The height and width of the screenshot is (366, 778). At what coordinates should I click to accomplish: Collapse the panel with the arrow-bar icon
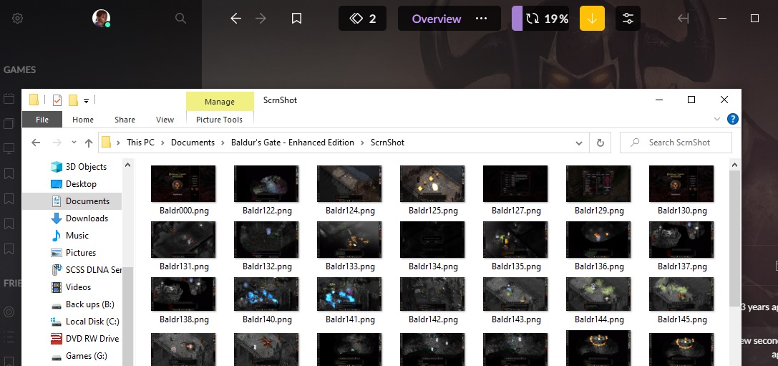point(684,19)
